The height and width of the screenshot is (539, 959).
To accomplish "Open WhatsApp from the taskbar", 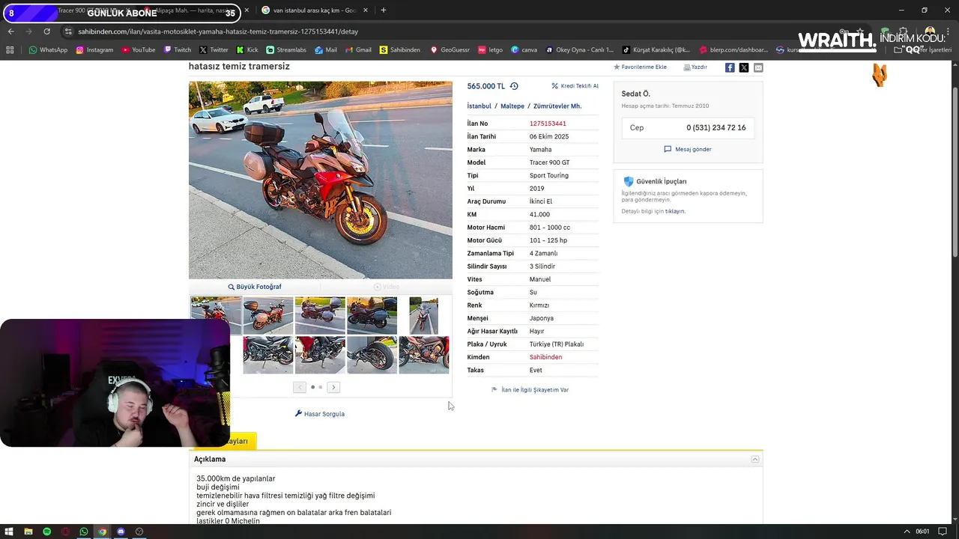I will tap(83, 532).
